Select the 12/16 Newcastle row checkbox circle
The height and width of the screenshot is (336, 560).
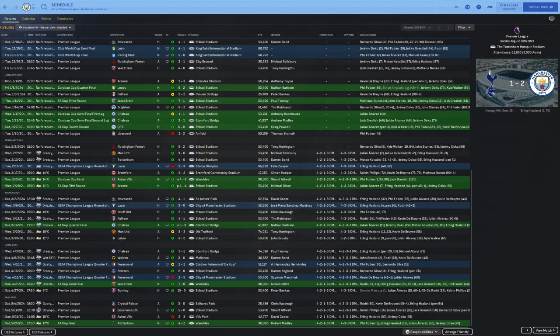[x=3, y=42]
